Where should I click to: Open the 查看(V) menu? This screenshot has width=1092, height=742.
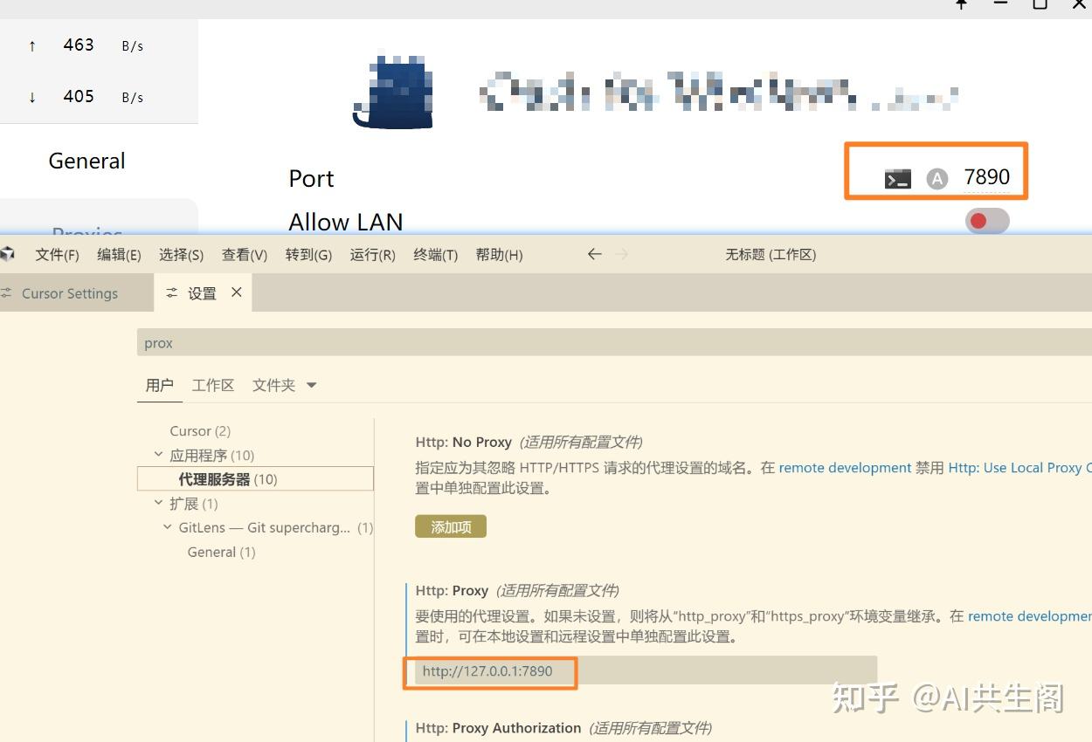pos(244,255)
